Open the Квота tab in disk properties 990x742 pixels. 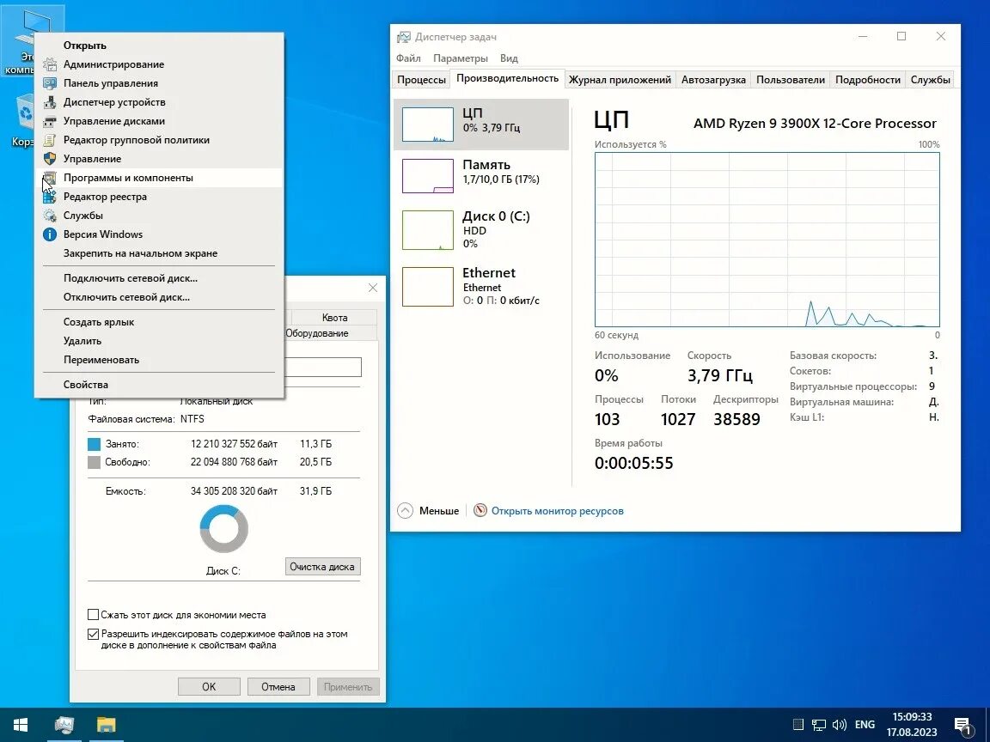[334, 318]
